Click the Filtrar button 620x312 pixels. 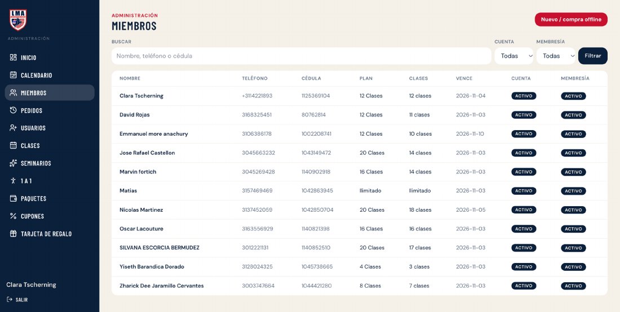click(593, 56)
